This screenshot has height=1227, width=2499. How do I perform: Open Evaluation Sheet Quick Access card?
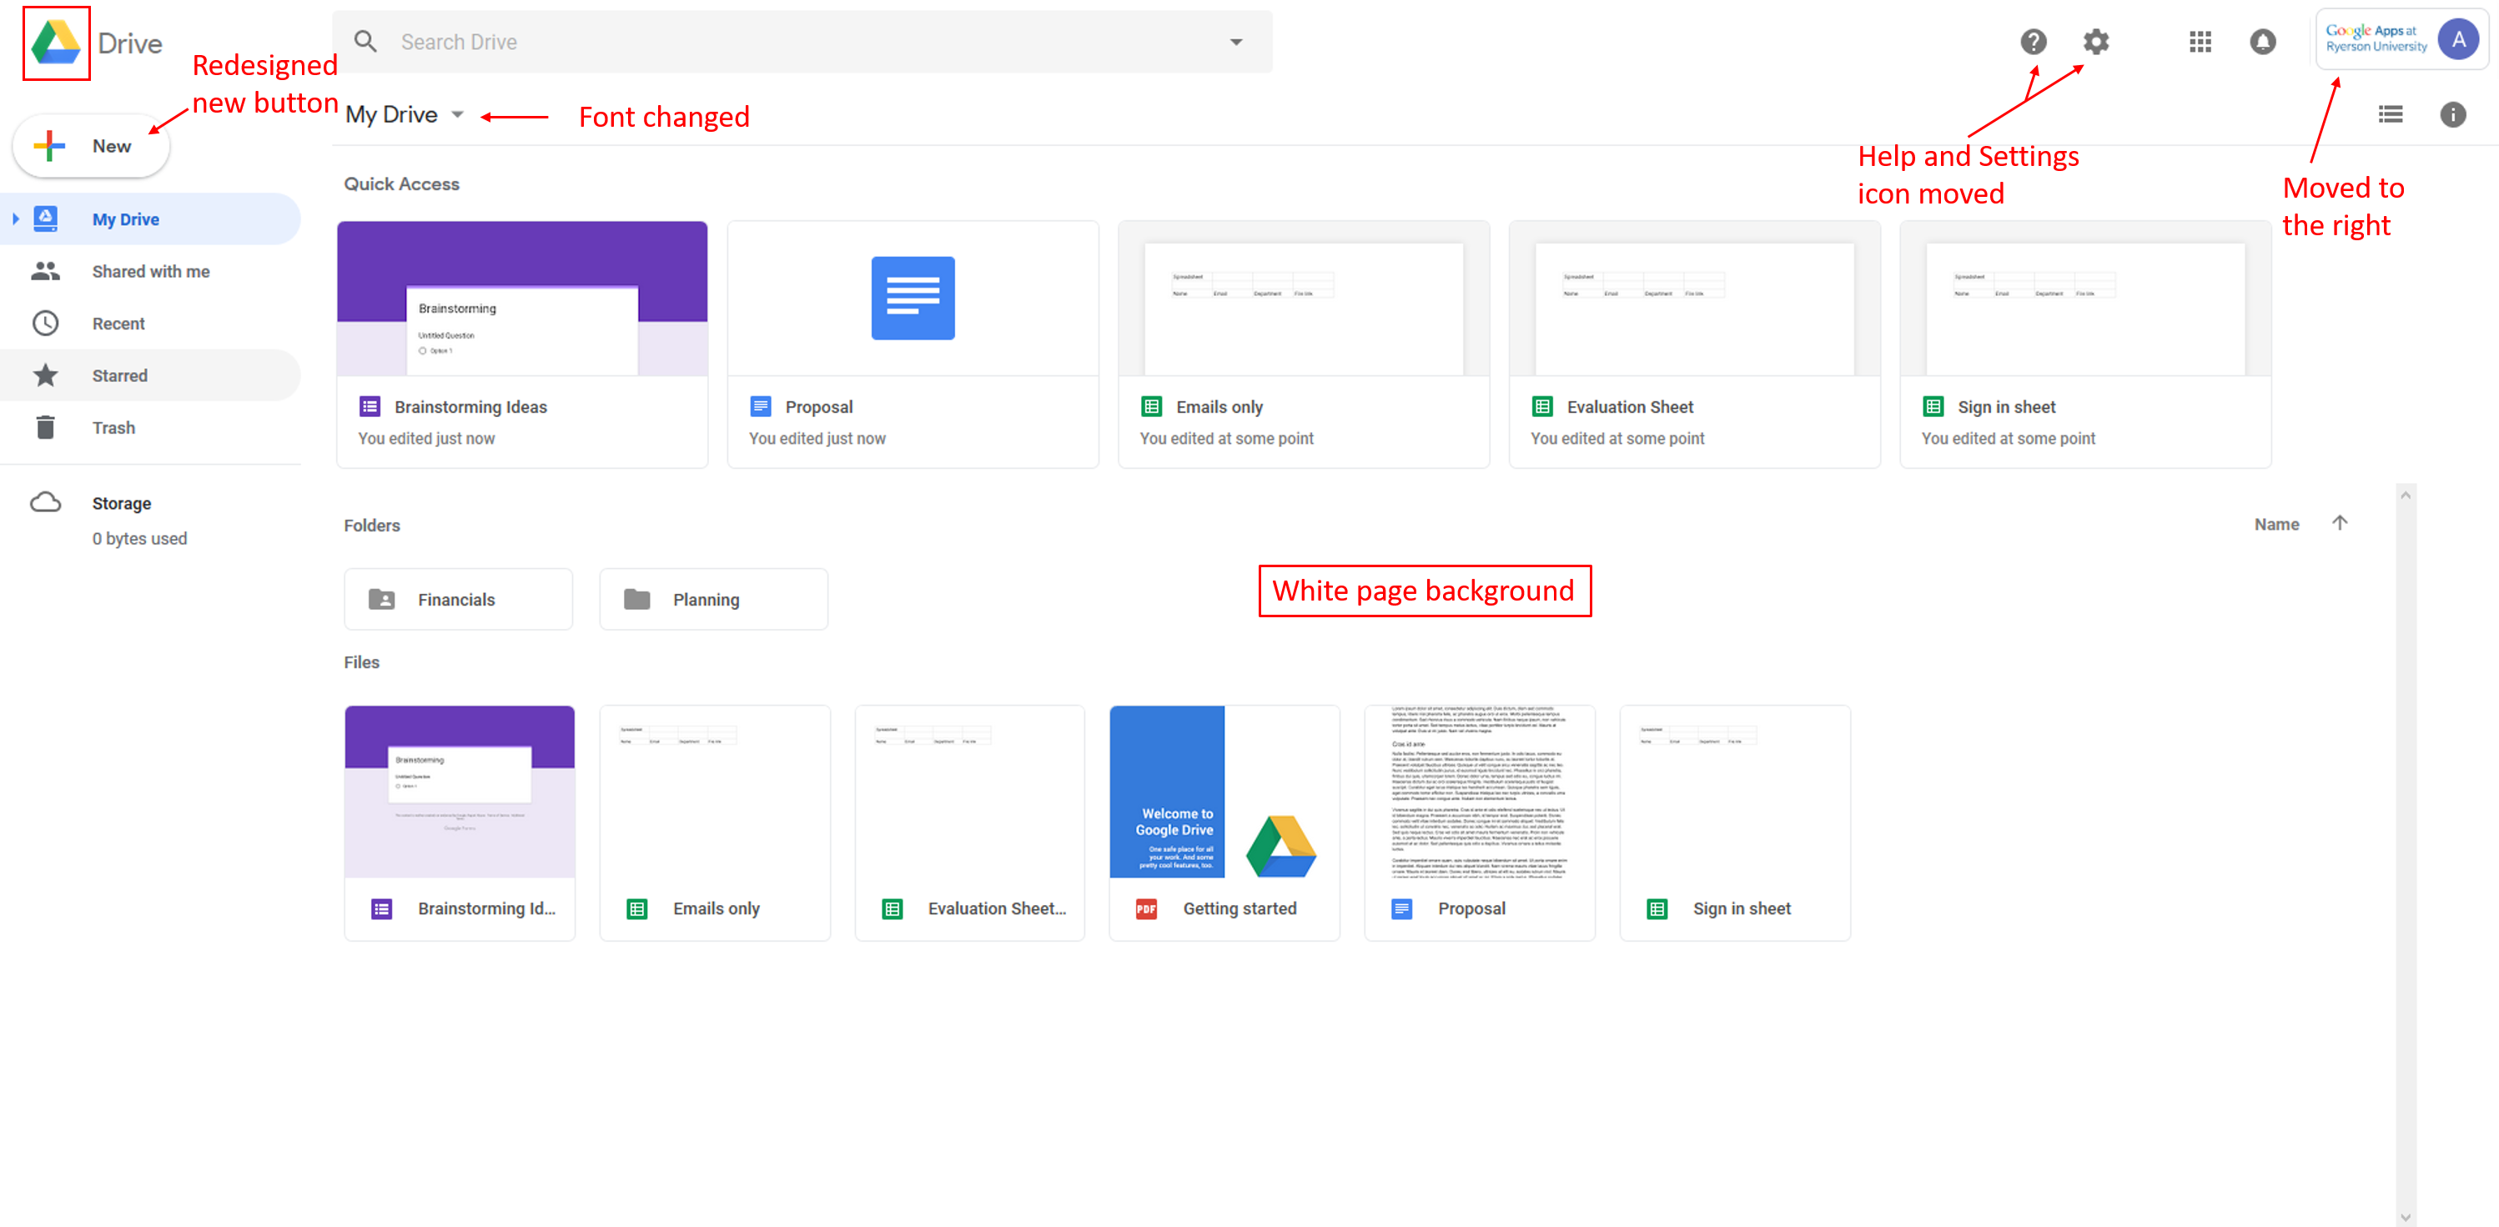tap(1695, 344)
